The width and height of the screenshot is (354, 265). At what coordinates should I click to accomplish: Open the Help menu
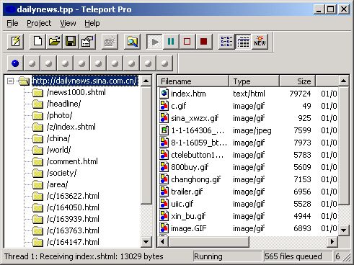[x=92, y=23]
